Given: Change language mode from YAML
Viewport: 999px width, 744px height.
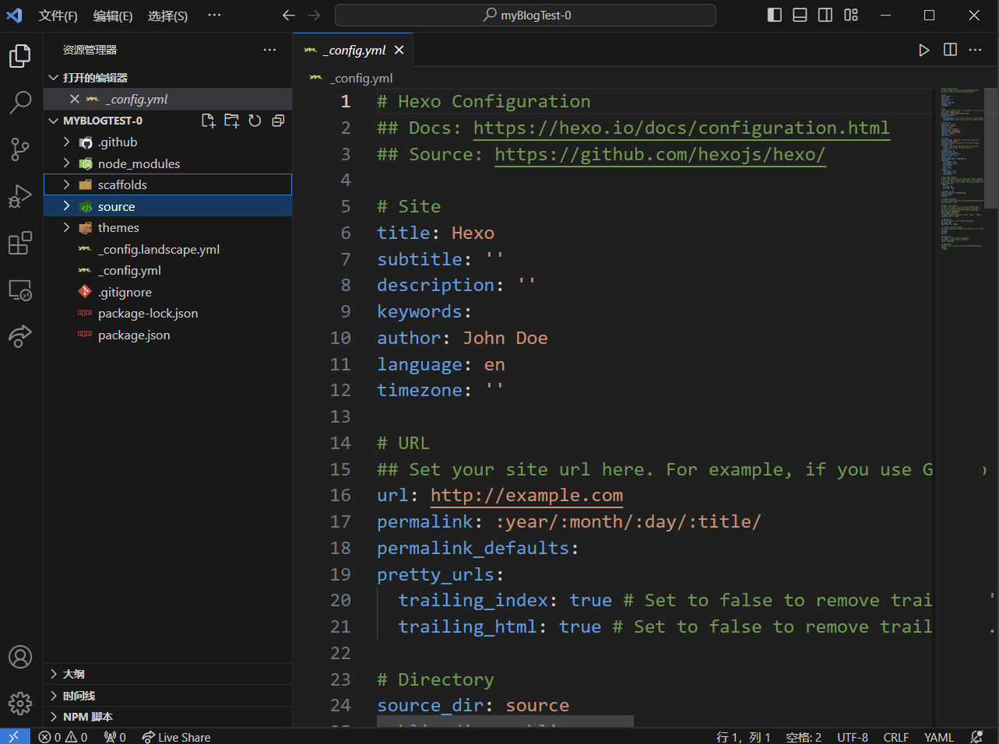Looking at the screenshot, I should coord(939,737).
